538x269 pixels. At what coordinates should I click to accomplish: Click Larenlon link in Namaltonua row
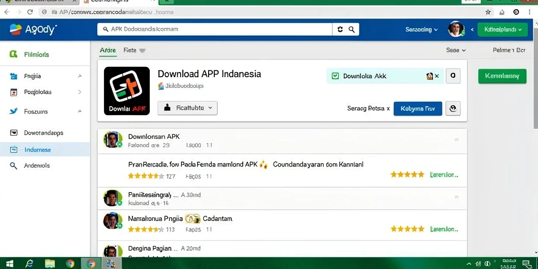(444, 229)
